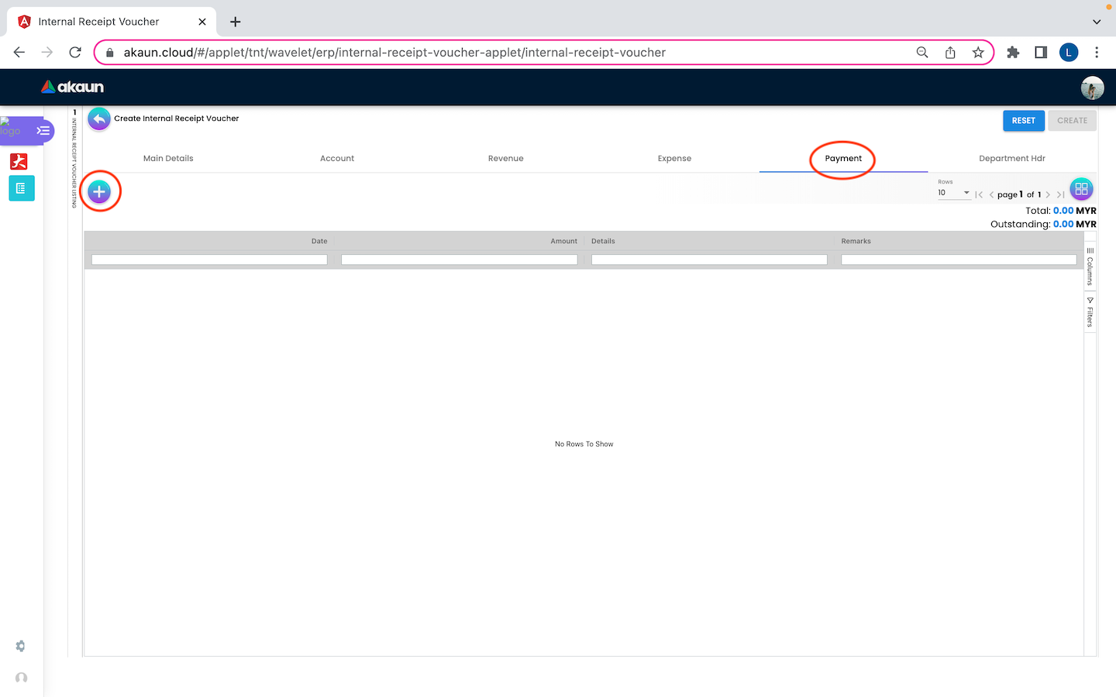Viewport: 1116px width, 697px height.
Task: Switch to the Account tab
Action: [x=337, y=158]
